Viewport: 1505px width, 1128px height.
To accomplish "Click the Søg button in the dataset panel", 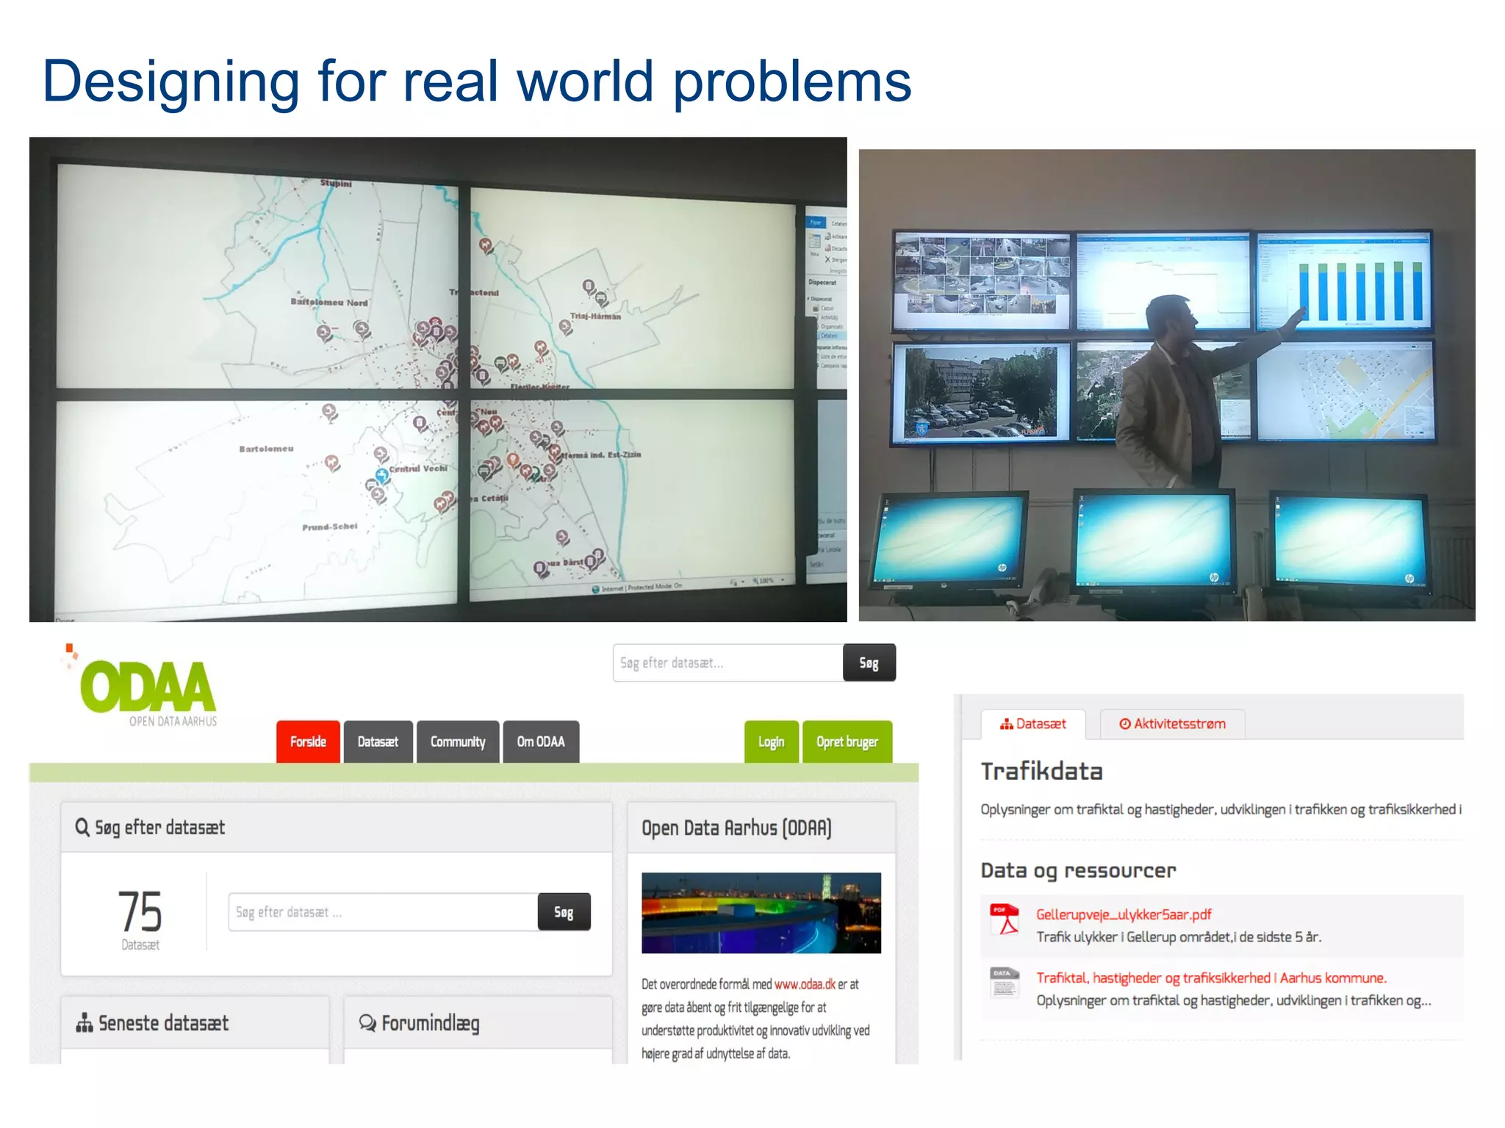I will pyautogui.click(x=564, y=912).
